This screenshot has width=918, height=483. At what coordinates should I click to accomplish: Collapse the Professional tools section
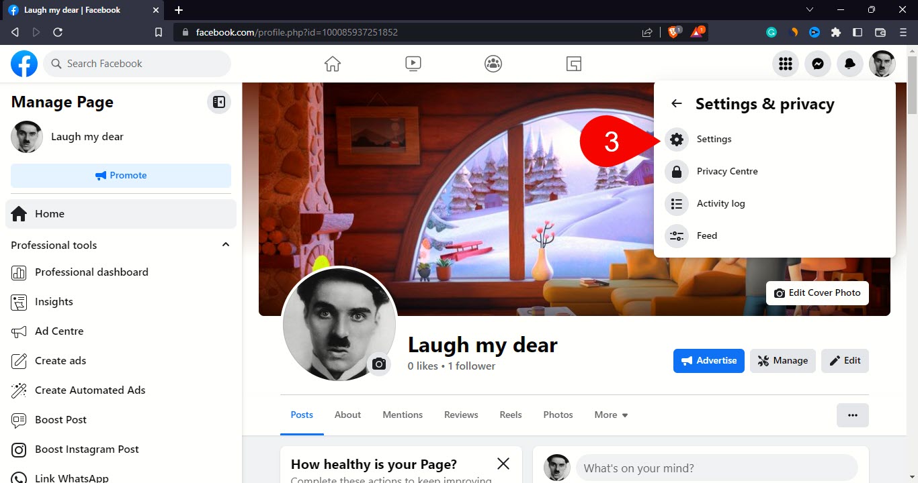coord(226,245)
